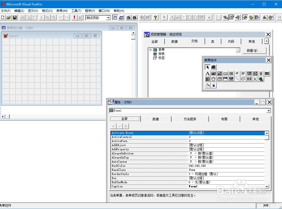
Task: Click the Auto Format toolbar button
Action: tap(271, 18)
